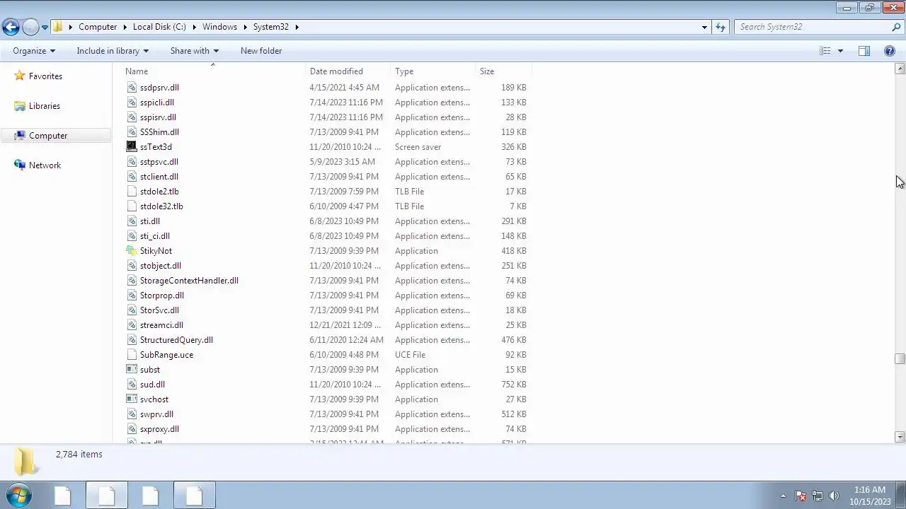Select the StorSvc.dll file name
906x509 pixels.
tap(159, 310)
